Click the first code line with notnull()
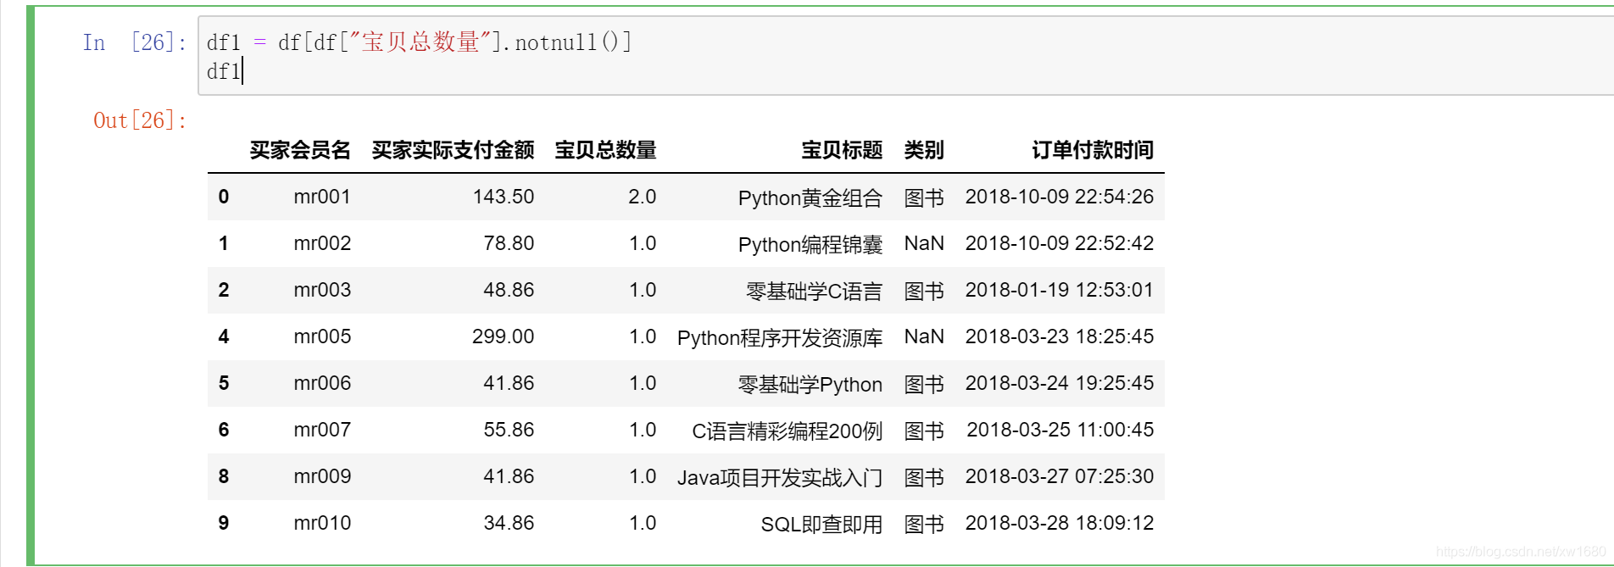The image size is (1614, 567). coord(420,42)
